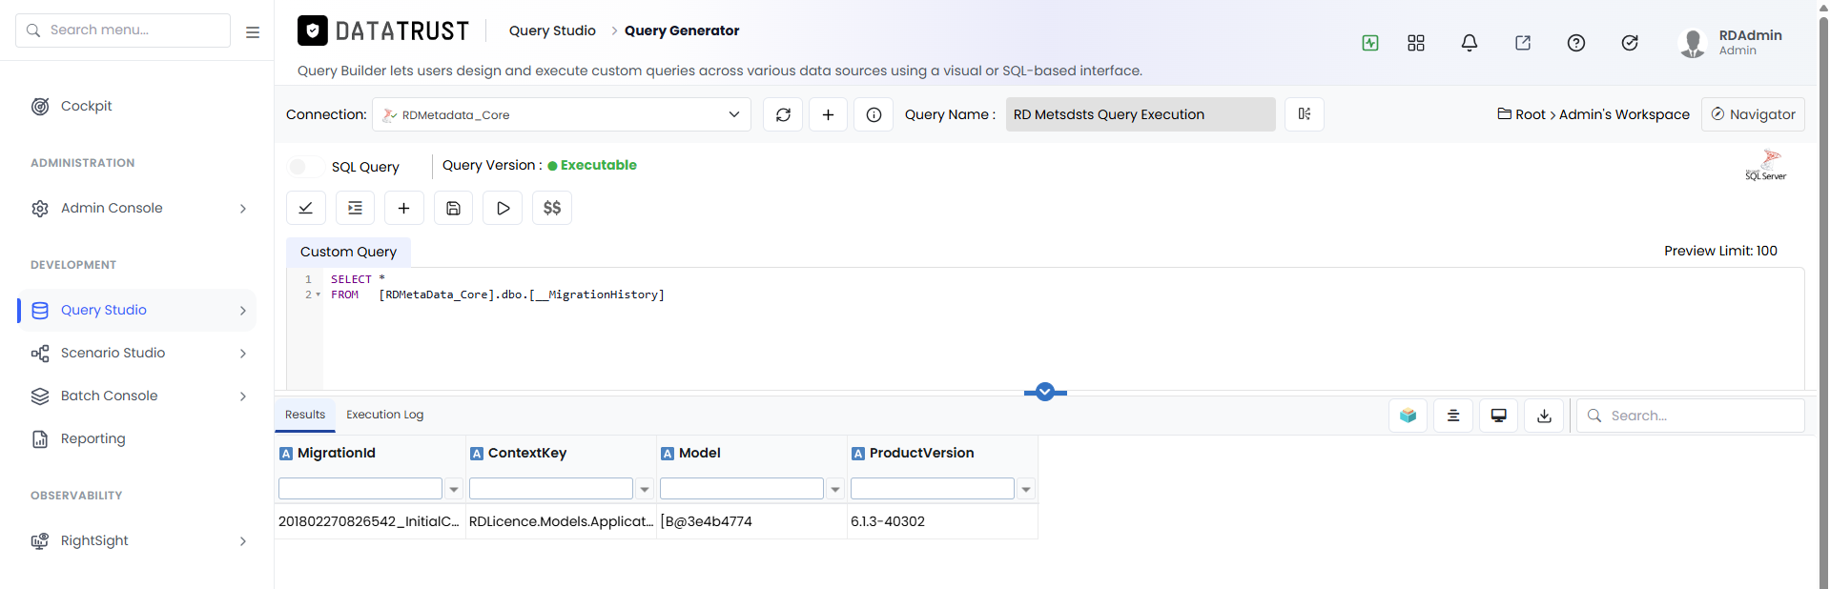This screenshot has width=1830, height=589.
Task: Open ContextKey filter dropdown arrow
Action: [x=645, y=489]
